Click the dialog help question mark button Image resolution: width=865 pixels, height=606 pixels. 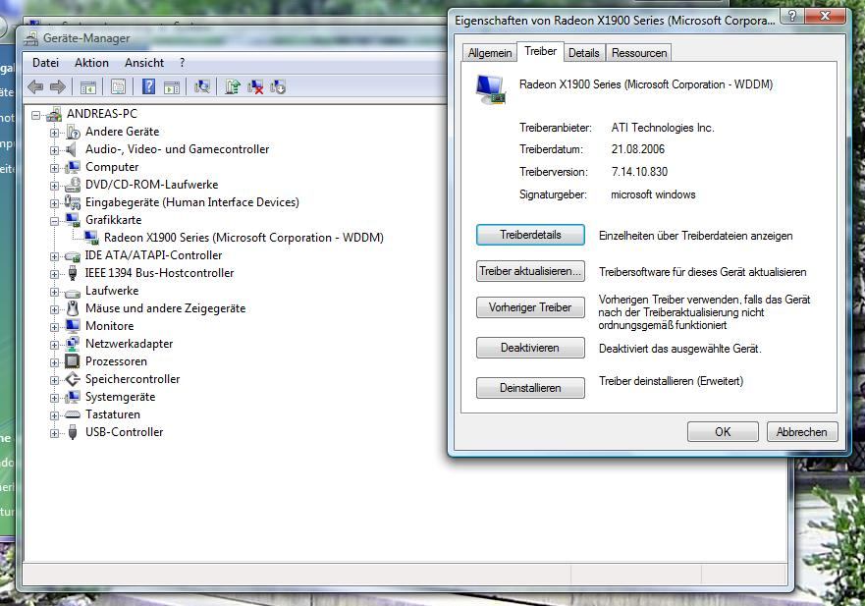pyautogui.click(x=791, y=16)
